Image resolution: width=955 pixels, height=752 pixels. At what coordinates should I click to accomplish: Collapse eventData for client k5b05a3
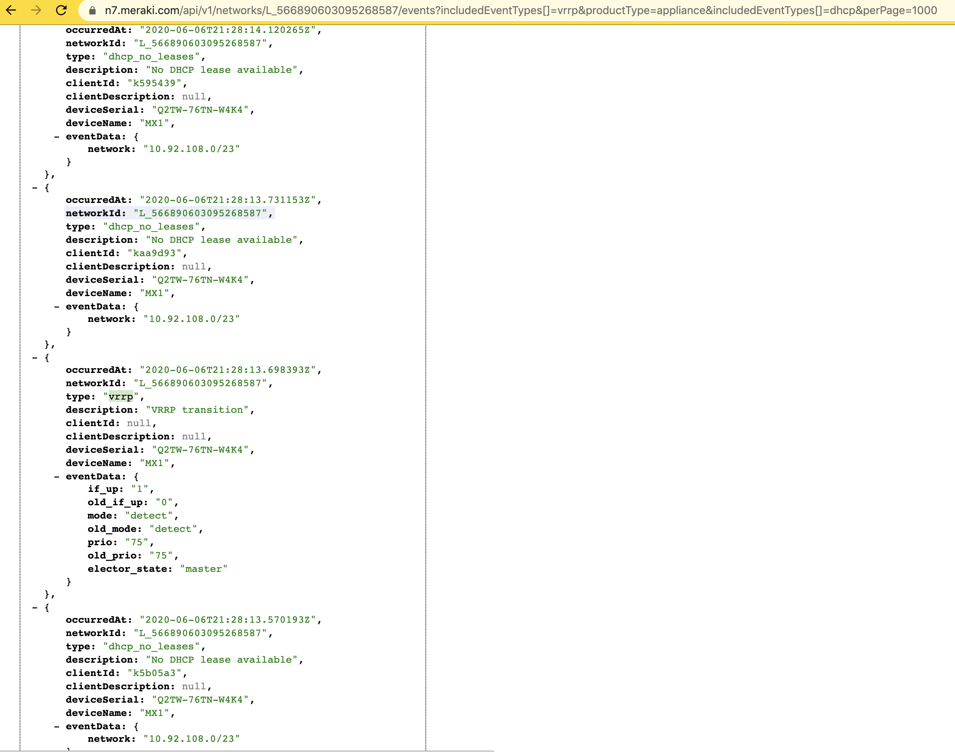57,727
